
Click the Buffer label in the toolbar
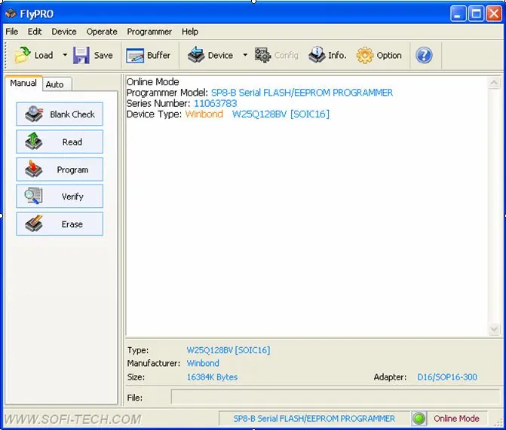click(x=158, y=56)
